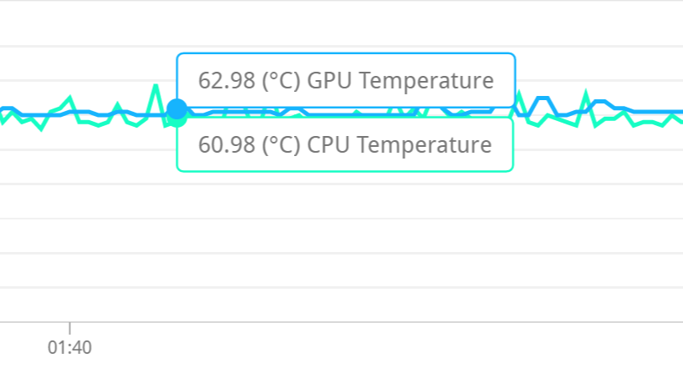Click the far-right end of the blue GPU line
The image size is (683, 373).
pos(680,111)
